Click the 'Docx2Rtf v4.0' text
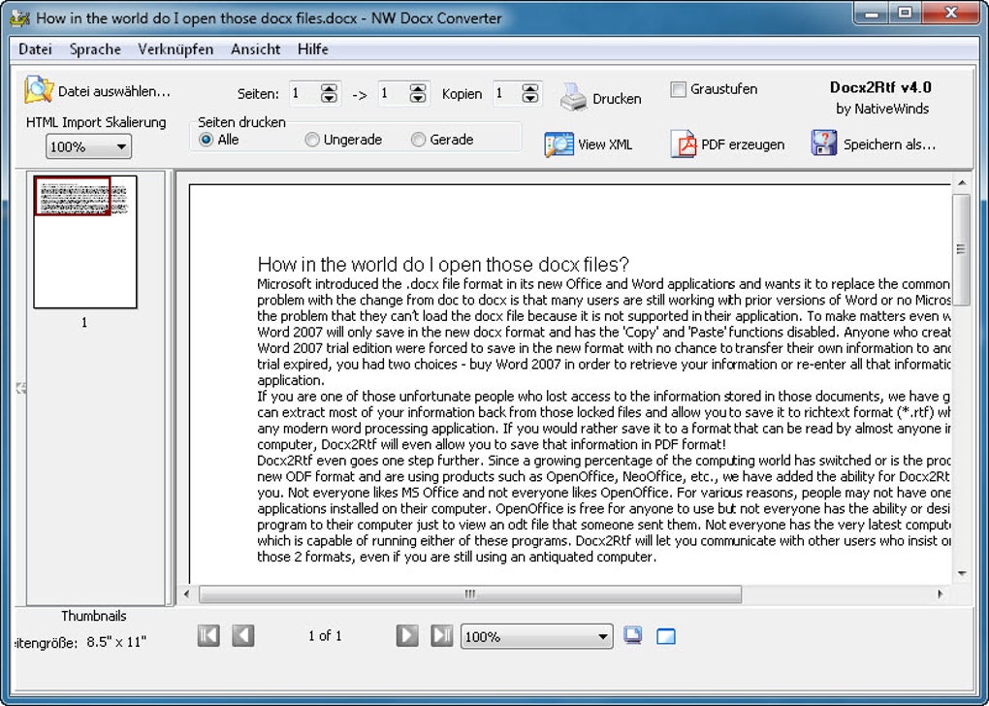The width and height of the screenshot is (989, 706). [x=880, y=87]
